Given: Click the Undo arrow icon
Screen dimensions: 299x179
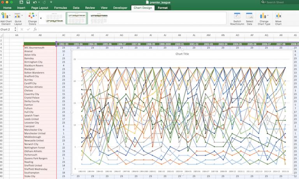Looking at the screenshot, I should pyautogui.click(x=35, y=2).
